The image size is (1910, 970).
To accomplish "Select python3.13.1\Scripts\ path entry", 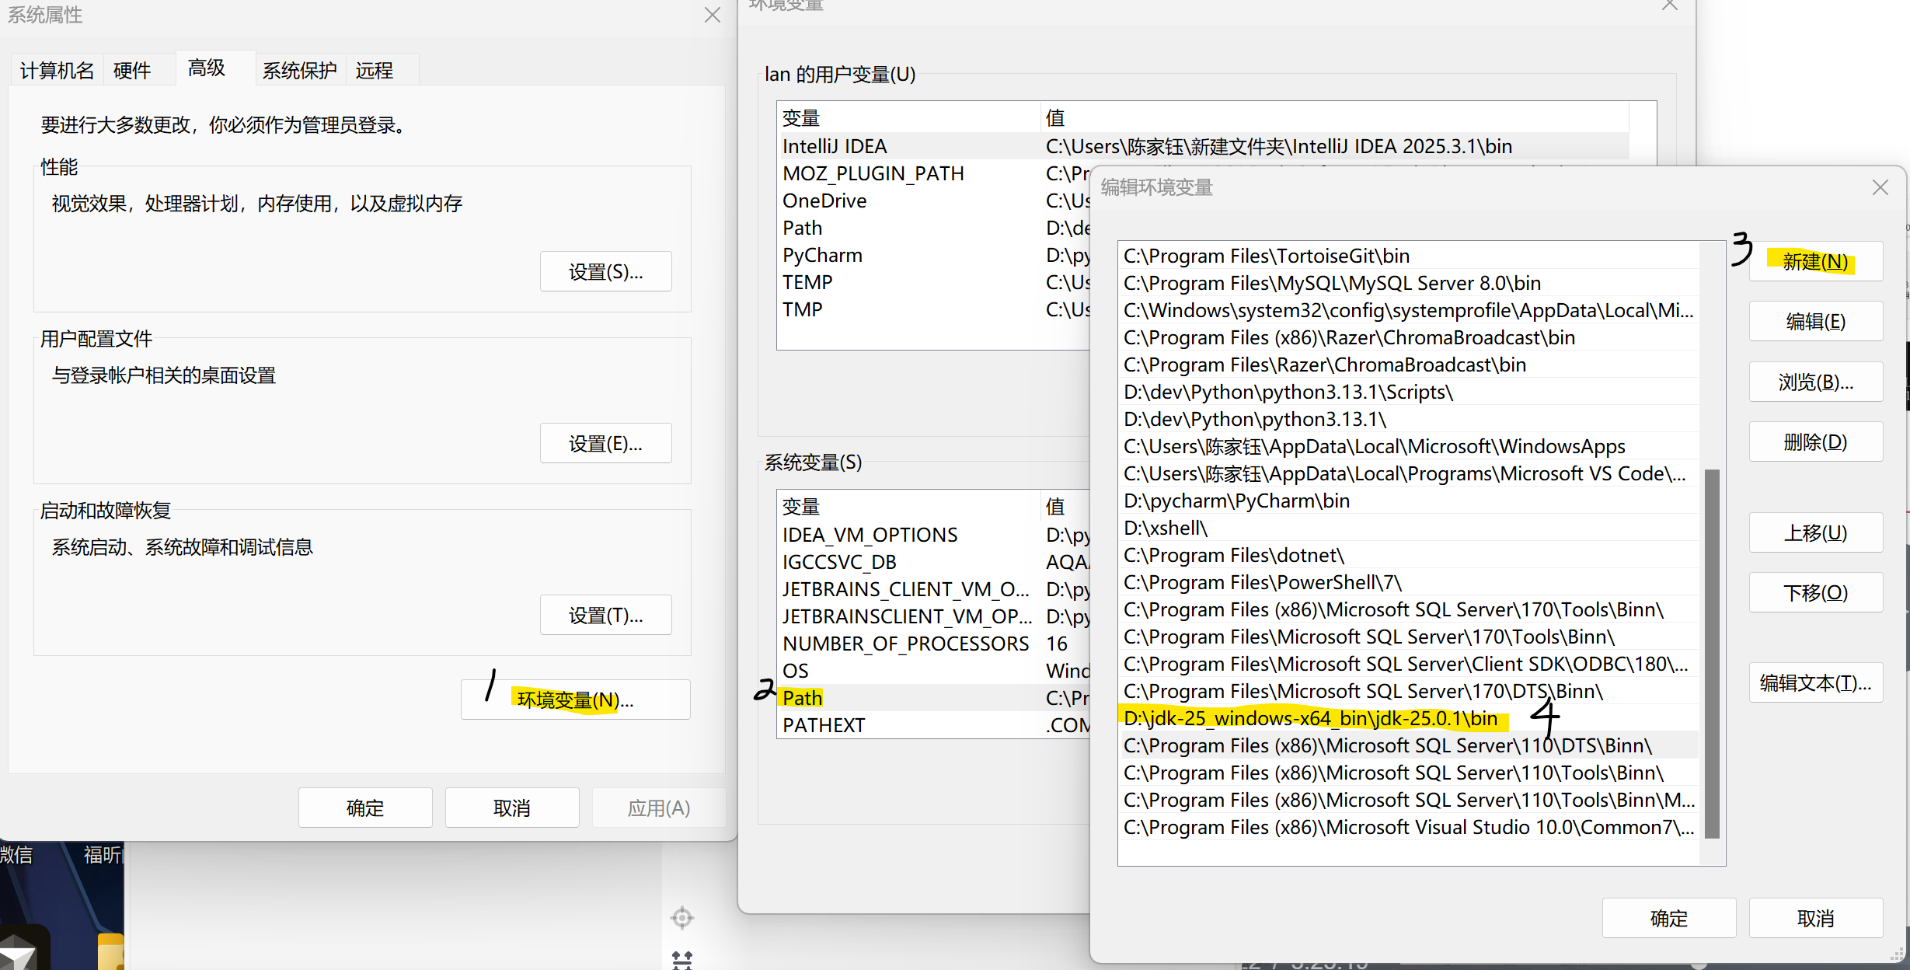I will [1409, 392].
